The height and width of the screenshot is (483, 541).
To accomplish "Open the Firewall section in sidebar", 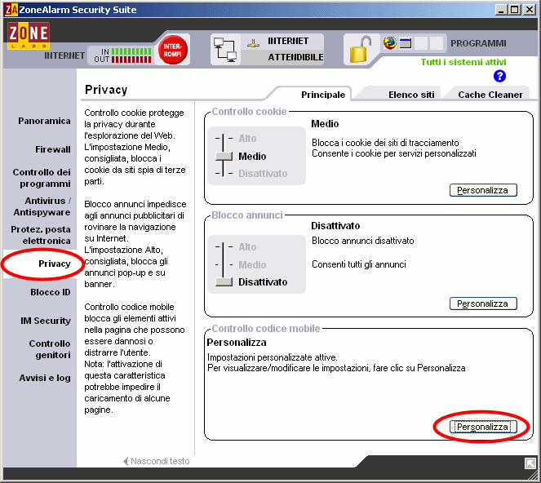I will click(52, 149).
